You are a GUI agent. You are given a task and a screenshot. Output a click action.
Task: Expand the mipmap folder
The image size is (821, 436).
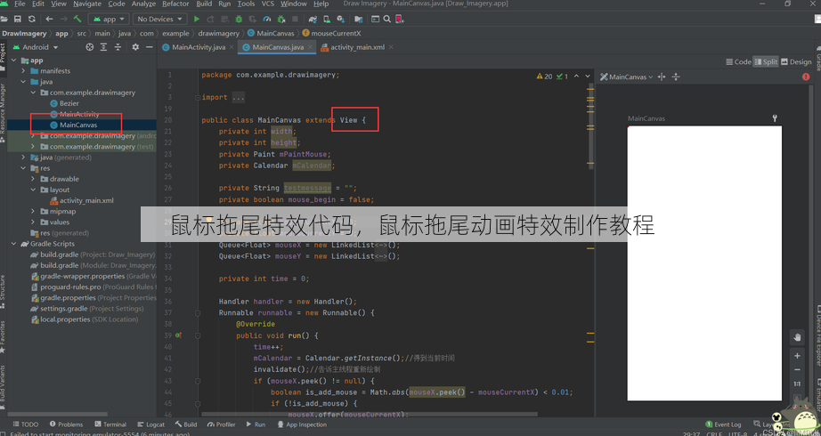pyautogui.click(x=33, y=212)
